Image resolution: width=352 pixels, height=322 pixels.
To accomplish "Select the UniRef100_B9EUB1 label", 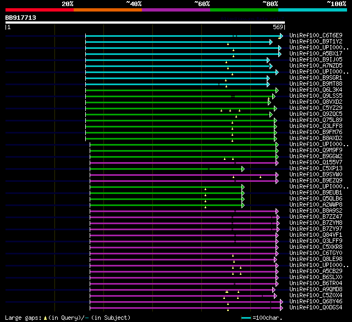I will click(316, 193).
